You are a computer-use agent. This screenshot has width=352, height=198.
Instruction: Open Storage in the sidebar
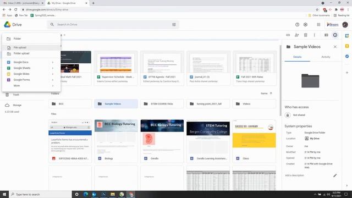coord(17,105)
